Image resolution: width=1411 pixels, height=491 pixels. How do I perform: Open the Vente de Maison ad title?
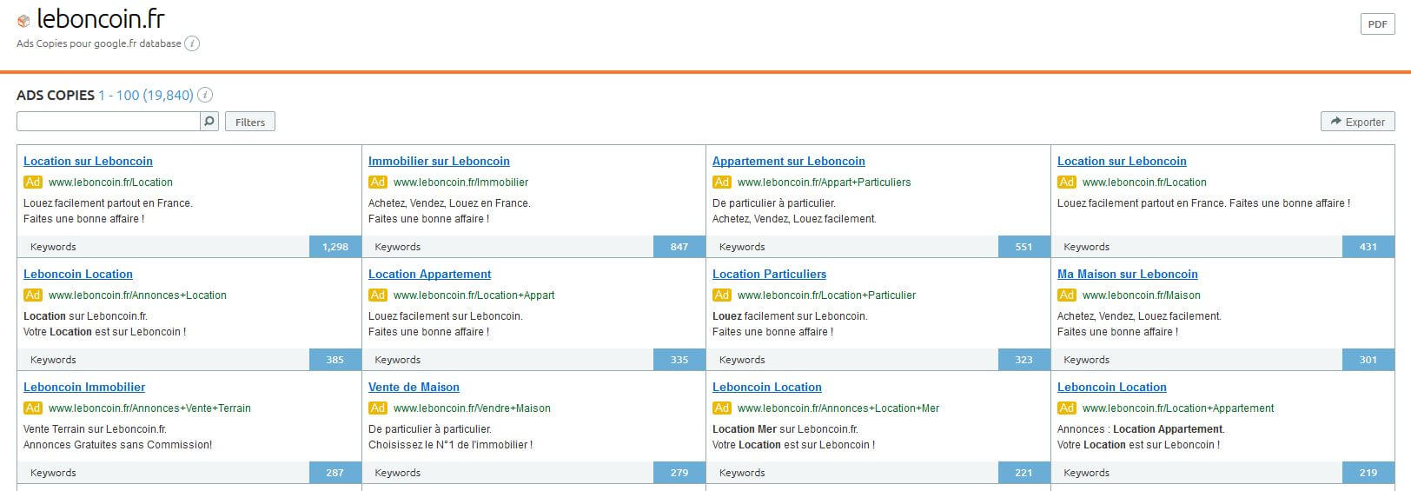(x=414, y=387)
